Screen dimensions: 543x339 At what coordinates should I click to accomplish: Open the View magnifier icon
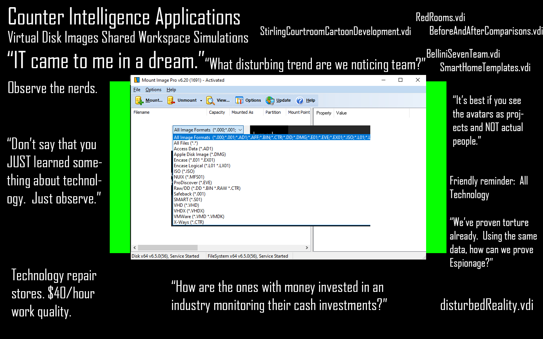pos(210,100)
